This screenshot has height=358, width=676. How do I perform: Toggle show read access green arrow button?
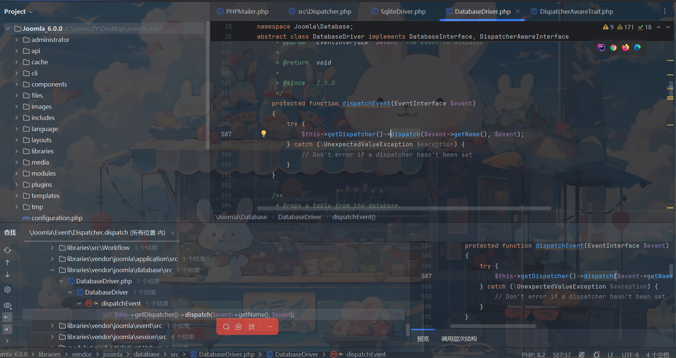(x=7, y=317)
